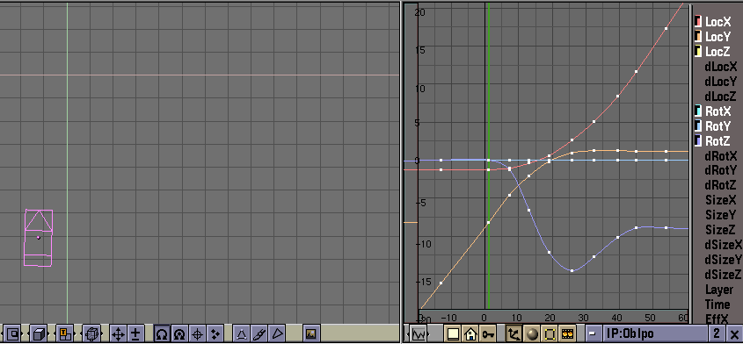The image size is (743, 344).
Task: Select the dRotY channel
Action: click(x=721, y=170)
